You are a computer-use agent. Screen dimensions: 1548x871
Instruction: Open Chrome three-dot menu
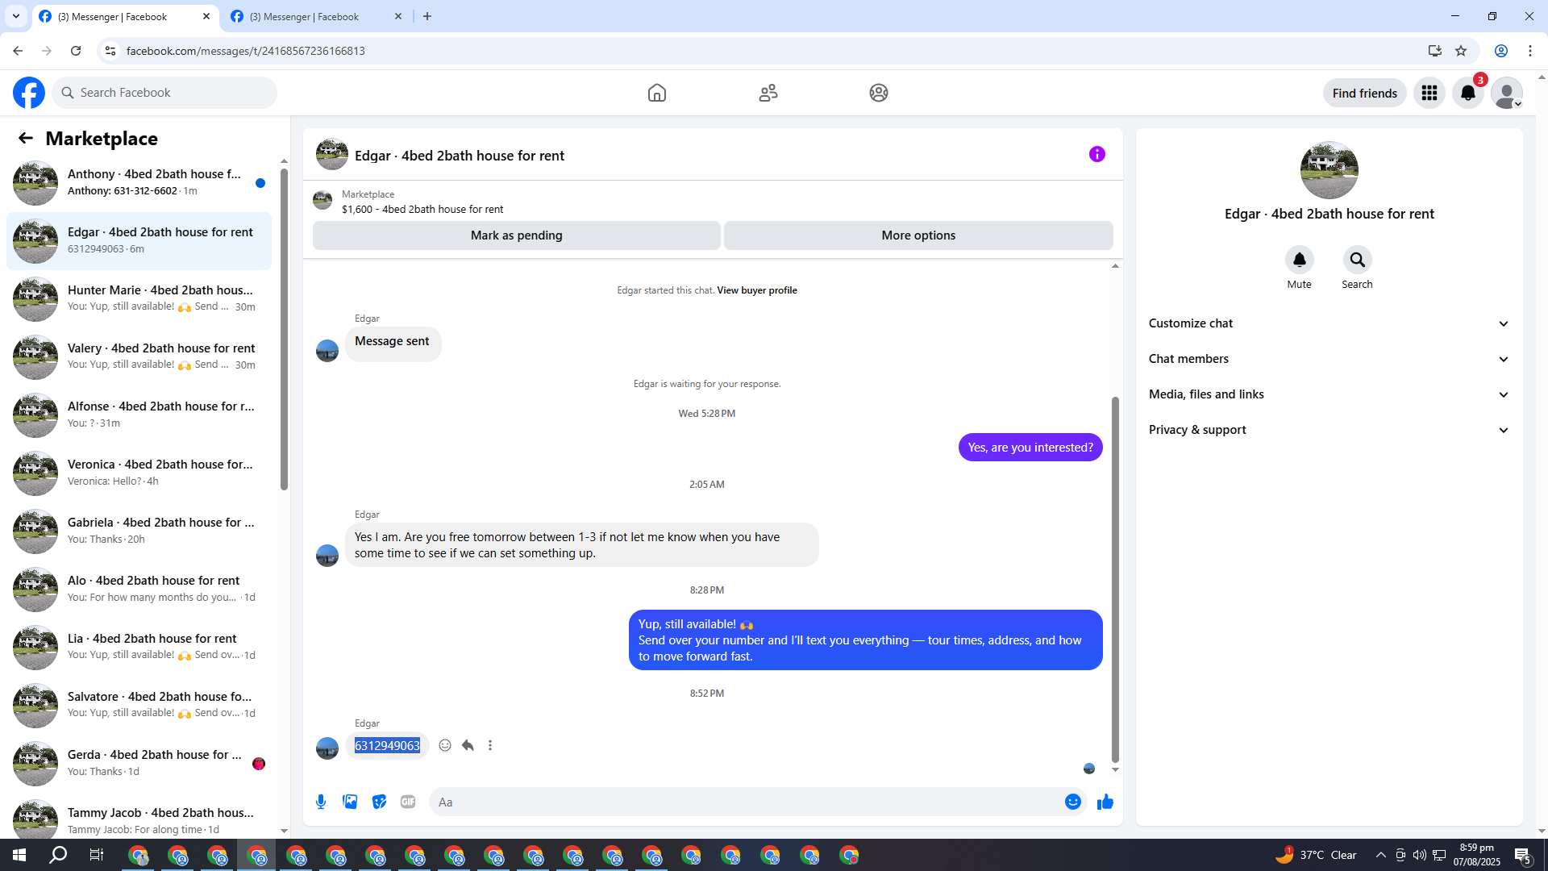[1530, 51]
